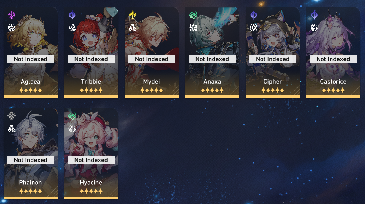Screen dimensions: 365x204
Task: Open the Castorice character card name
Action: [333, 82]
